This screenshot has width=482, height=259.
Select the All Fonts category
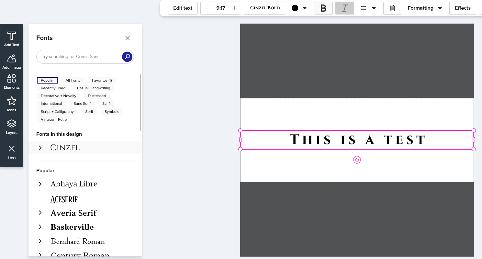[x=73, y=80]
